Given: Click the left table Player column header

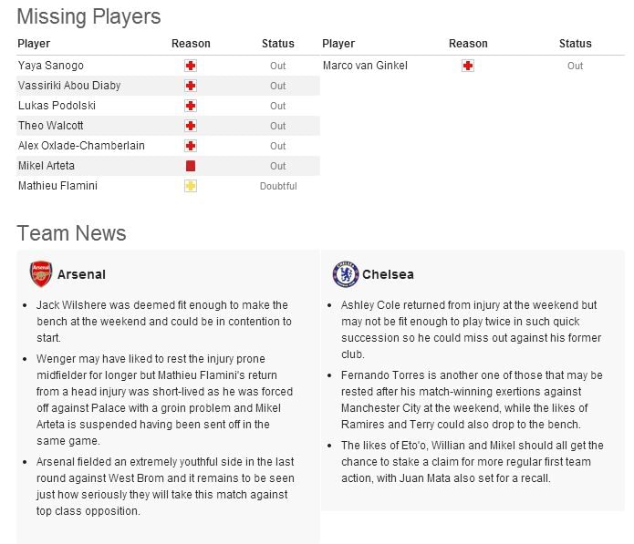Looking at the screenshot, I should pos(35,44).
